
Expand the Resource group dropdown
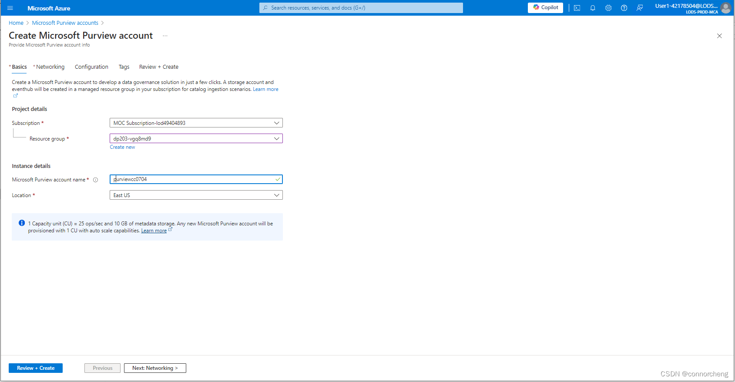196,138
